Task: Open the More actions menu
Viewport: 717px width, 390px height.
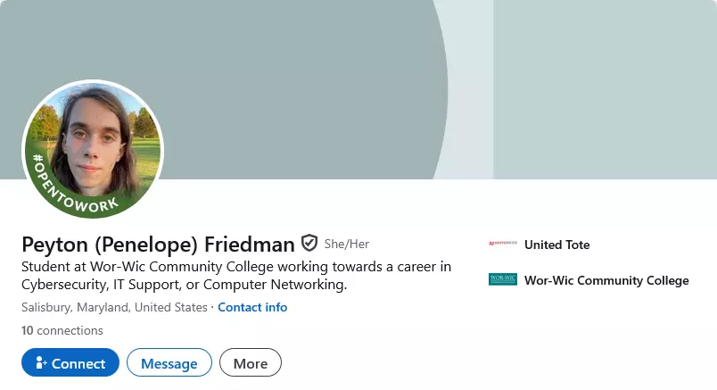Action: click(x=250, y=363)
